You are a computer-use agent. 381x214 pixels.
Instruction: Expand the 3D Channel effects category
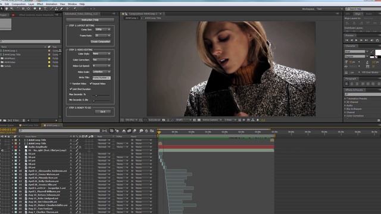click(345, 102)
